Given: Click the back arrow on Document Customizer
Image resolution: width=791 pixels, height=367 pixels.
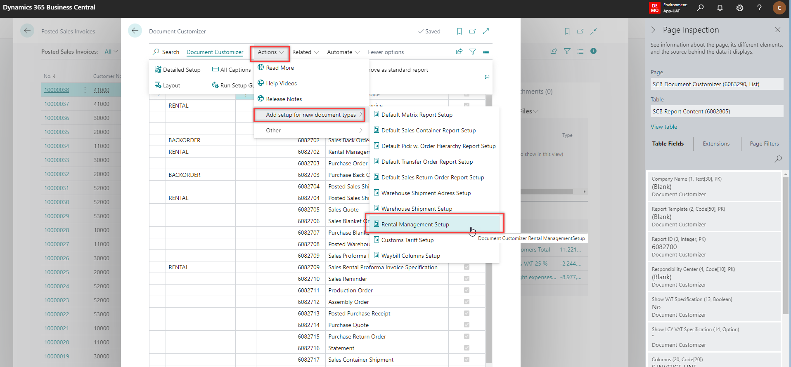Looking at the screenshot, I should point(135,31).
